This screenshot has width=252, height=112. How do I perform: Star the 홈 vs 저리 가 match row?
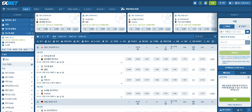38,80
